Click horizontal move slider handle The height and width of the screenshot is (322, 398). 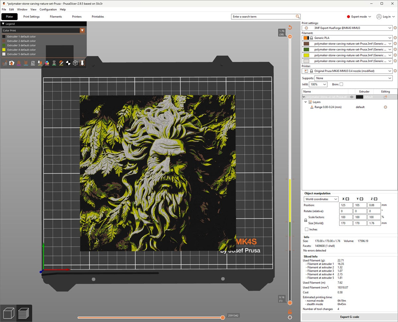[x=223, y=317]
